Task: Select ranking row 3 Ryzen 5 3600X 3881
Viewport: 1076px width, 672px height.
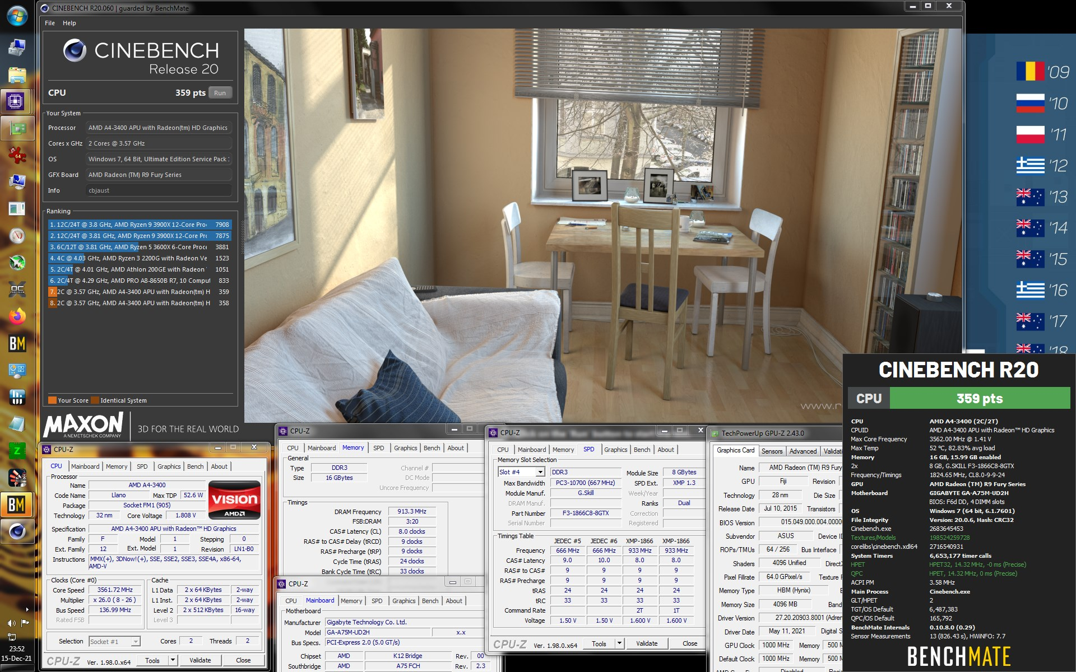Action: click(x=140, y=247)
